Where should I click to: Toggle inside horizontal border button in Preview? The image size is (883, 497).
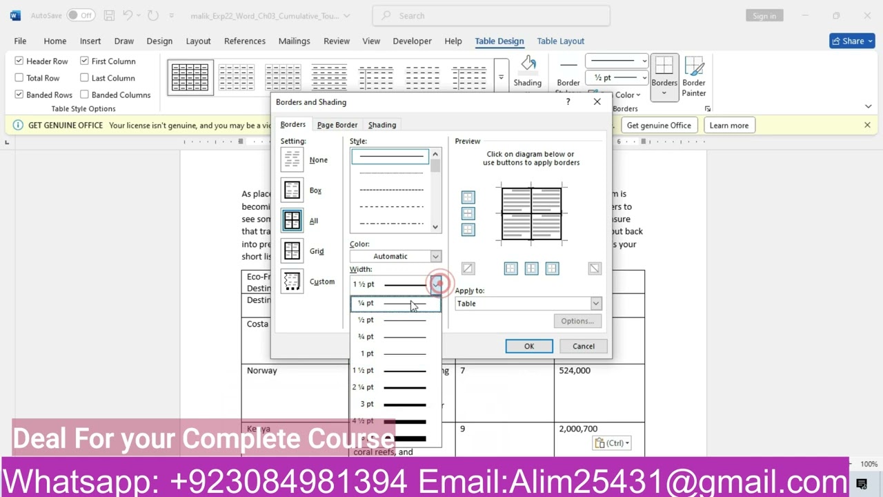468,213
